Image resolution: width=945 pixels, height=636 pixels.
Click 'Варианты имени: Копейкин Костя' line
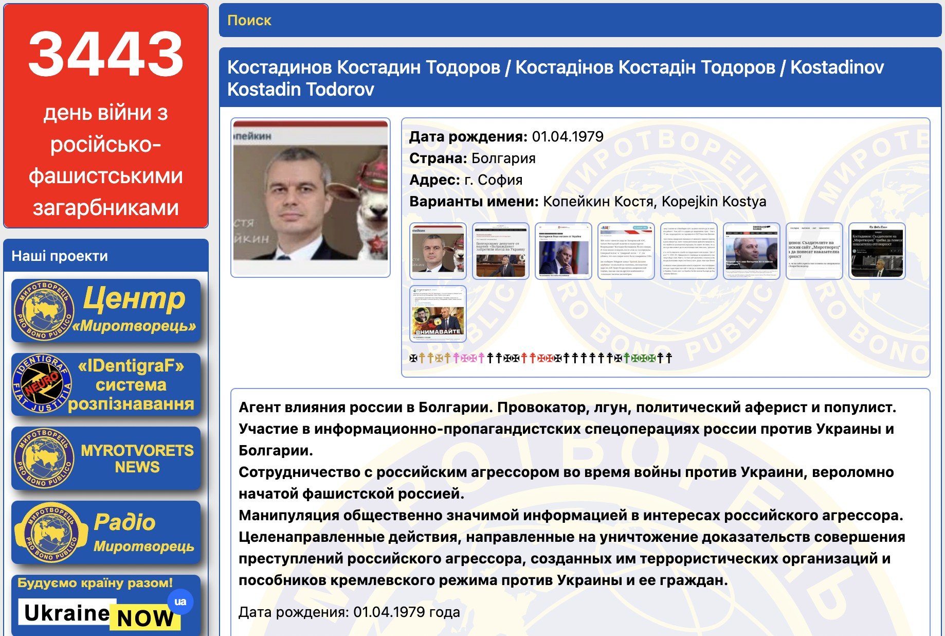click(x=588, y=201)
